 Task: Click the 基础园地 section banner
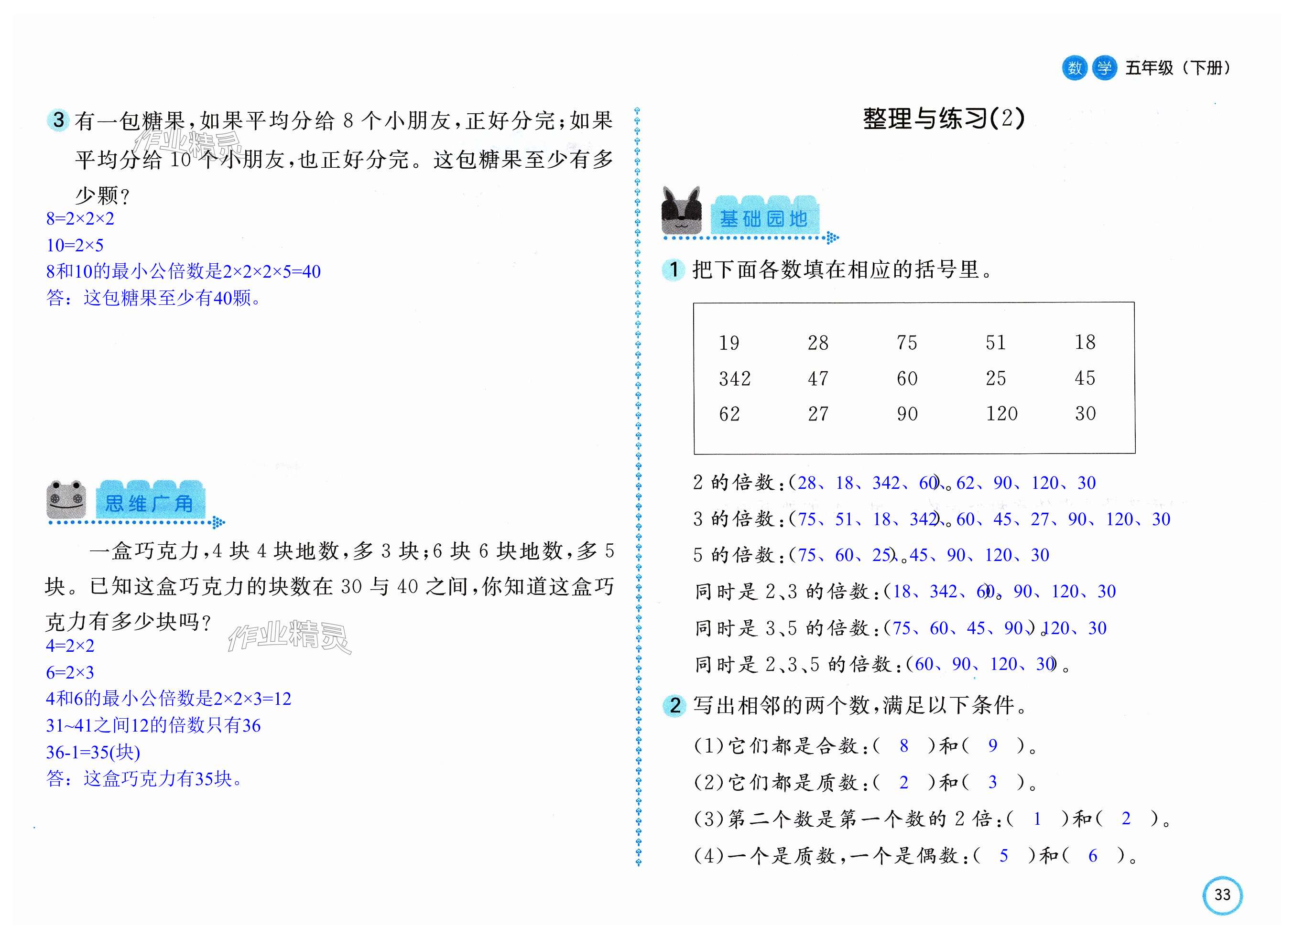[763, 218]
